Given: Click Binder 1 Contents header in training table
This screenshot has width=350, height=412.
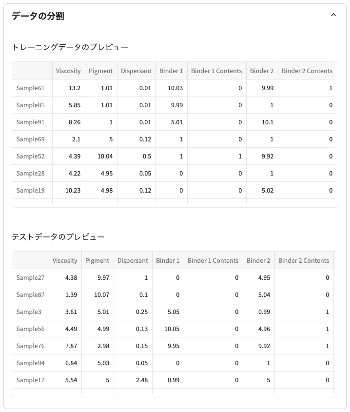Looking at the screenshot, I should pyautogui.click(x=216, y=71).
